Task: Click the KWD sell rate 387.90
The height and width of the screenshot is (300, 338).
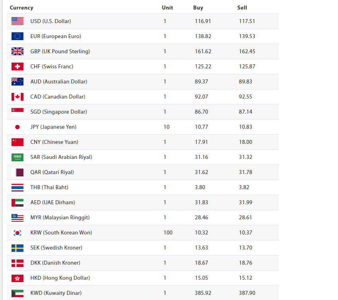Action: [x=247, y=293]
